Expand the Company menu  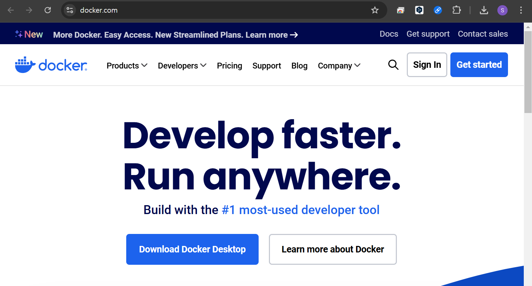339,65
